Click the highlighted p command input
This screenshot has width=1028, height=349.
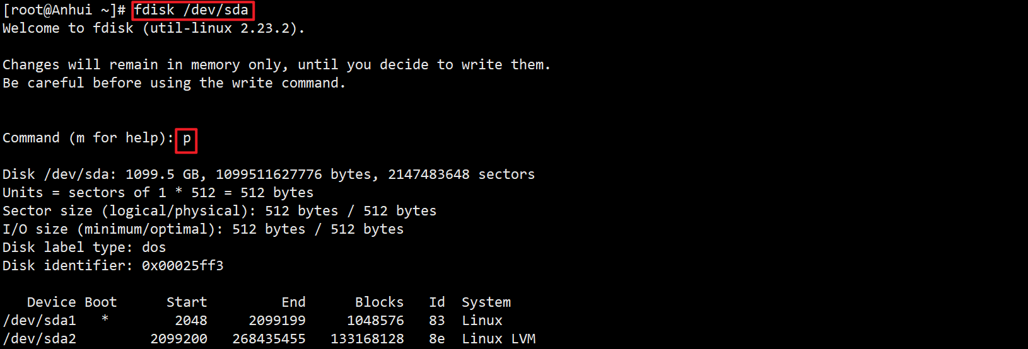pos(187,139)
